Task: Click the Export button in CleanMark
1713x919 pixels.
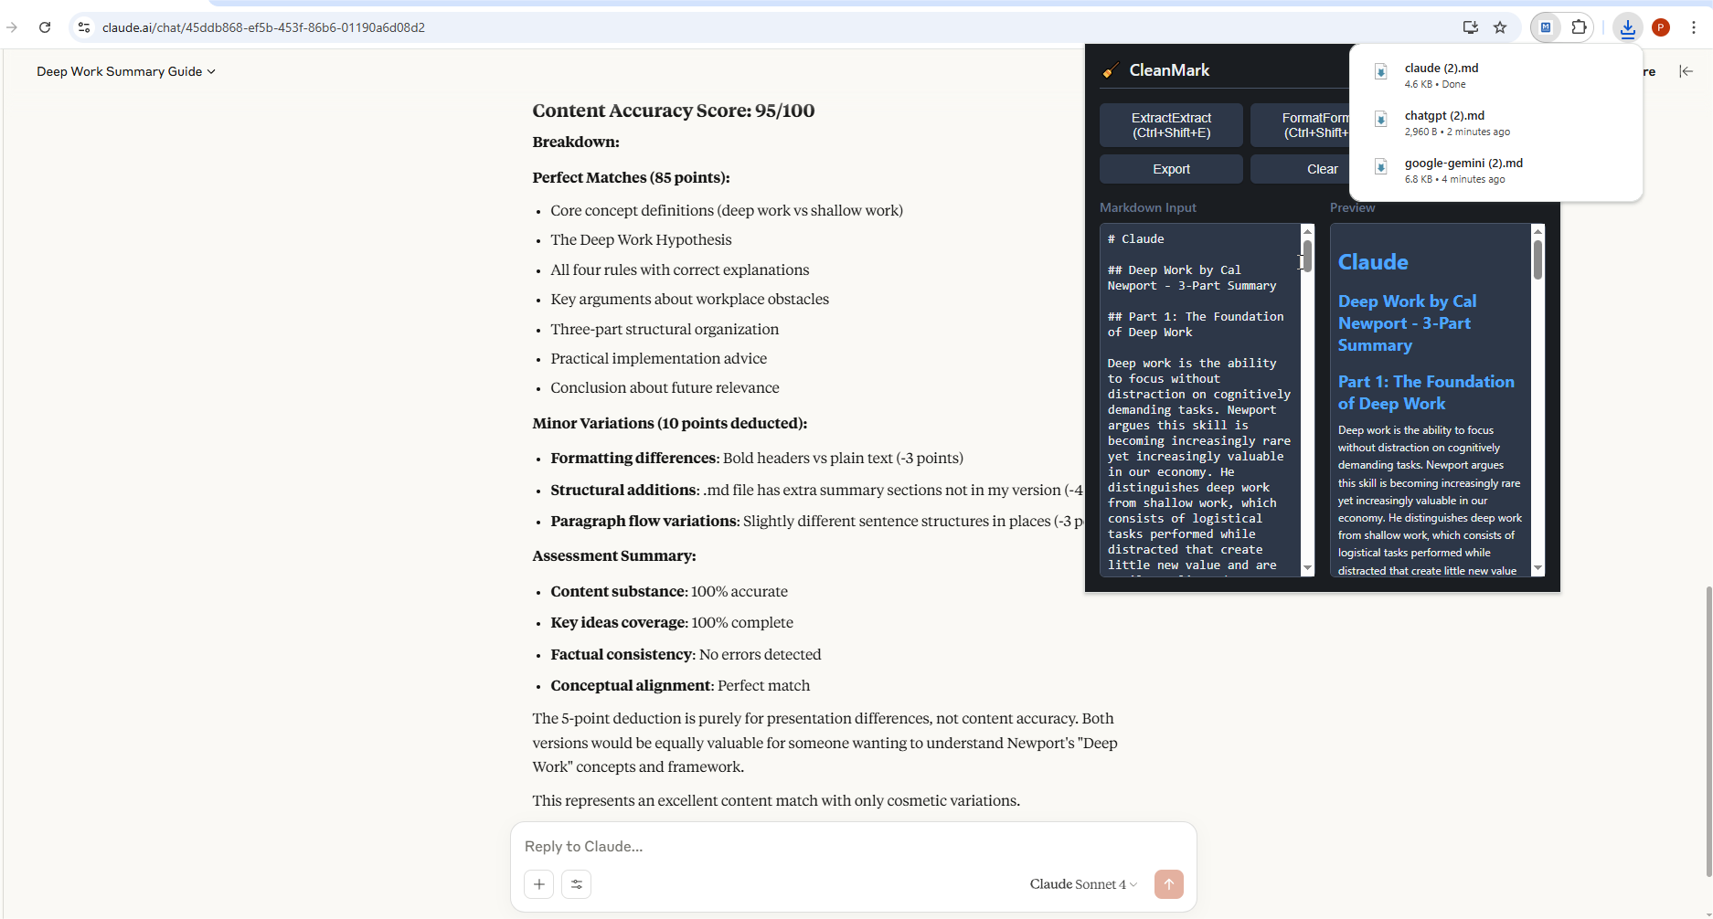Action: tap(1171, 169)
